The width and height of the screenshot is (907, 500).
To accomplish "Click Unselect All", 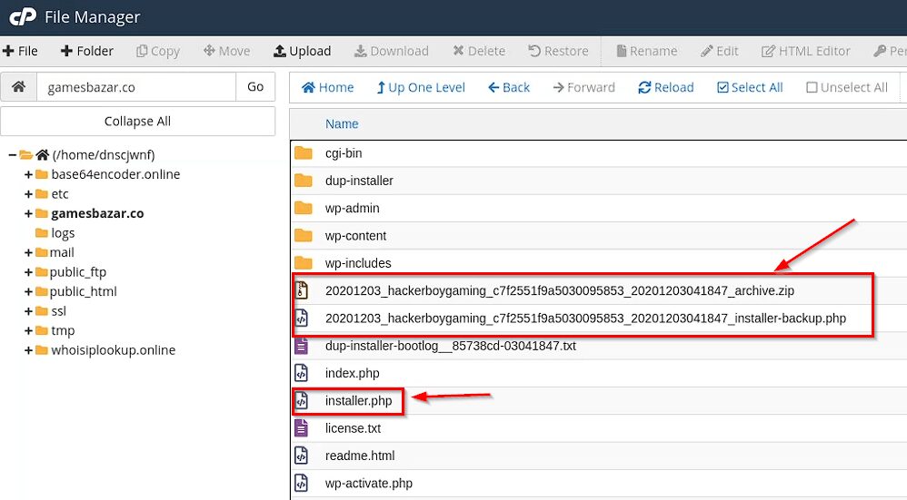I will click(x=847, y=87).
